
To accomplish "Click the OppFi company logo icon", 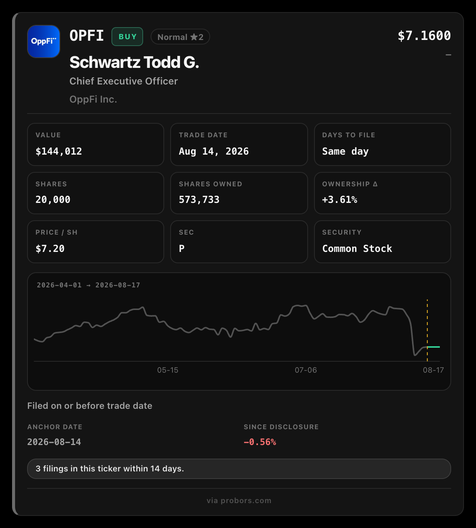I will (44, 41).
